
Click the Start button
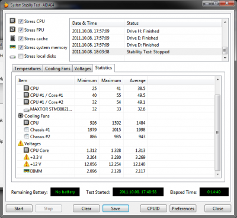[x=19, y=209]
